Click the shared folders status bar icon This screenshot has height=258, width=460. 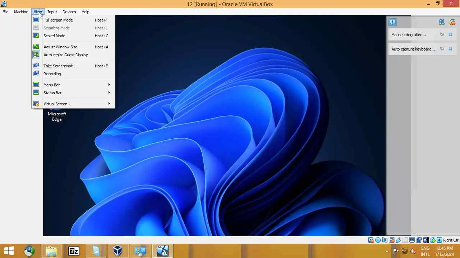(x=405, y=240)
